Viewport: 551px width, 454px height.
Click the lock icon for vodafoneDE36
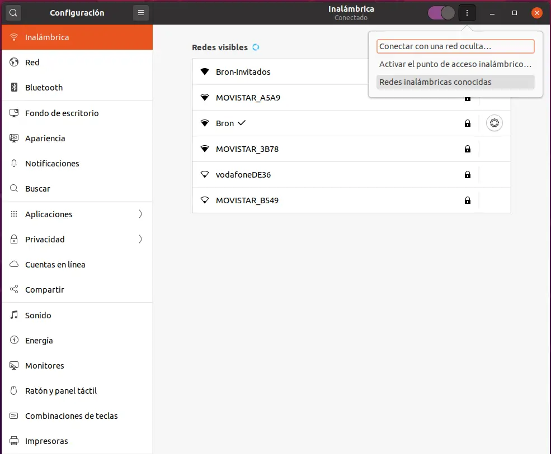[x=467, y=175]
